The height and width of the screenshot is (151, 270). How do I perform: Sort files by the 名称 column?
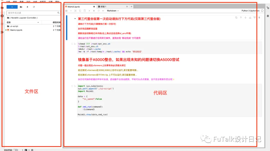(23, 22)
